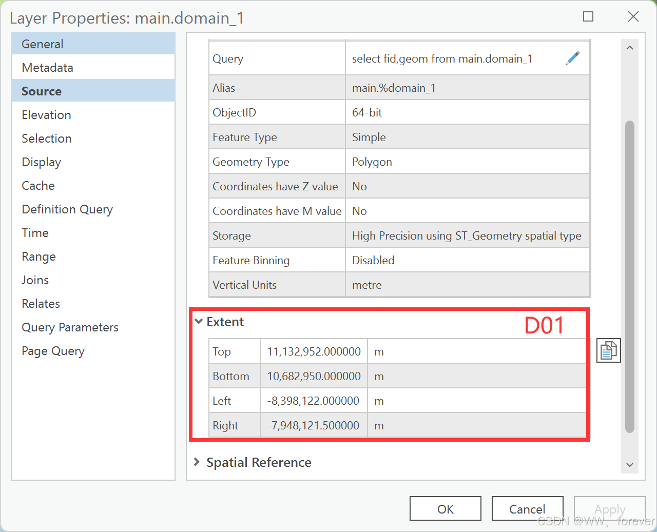The image size is (657, 532).
Task: Click the scrollbar up arrow
Action: click(630, 48)
